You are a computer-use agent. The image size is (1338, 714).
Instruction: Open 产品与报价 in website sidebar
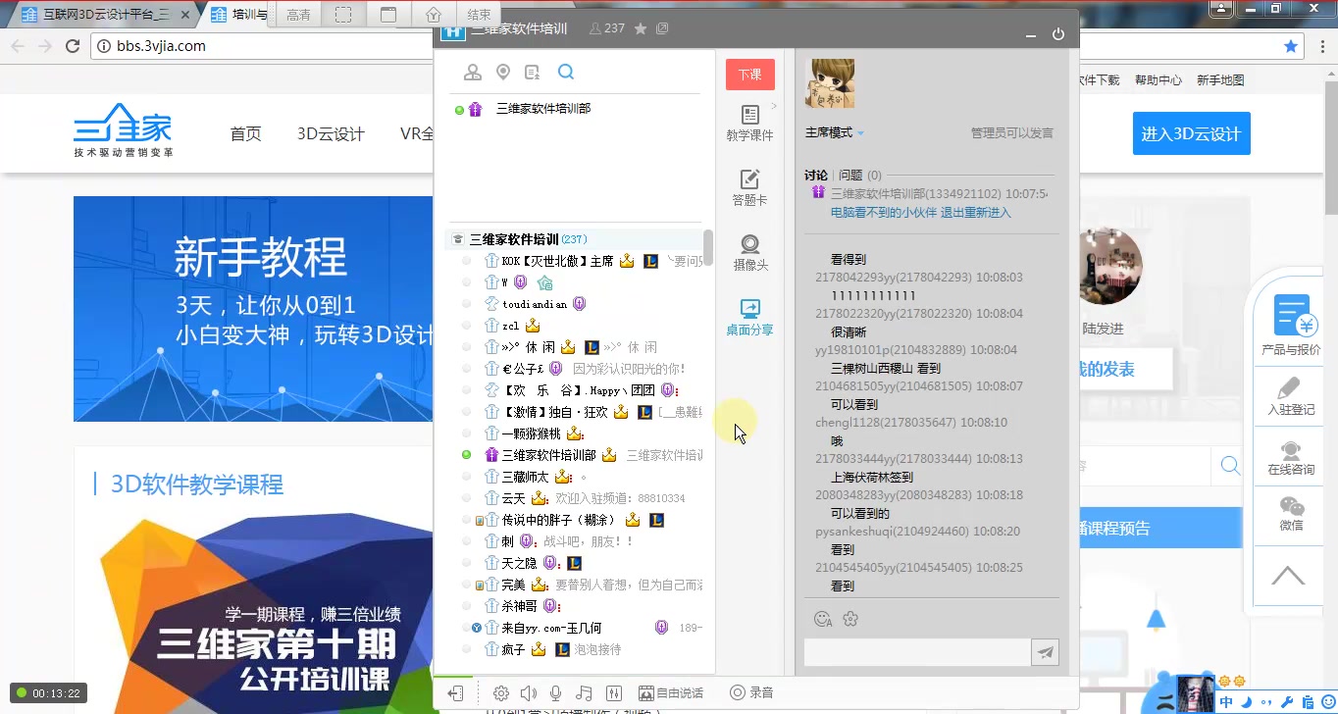[x=1291, y=327]
